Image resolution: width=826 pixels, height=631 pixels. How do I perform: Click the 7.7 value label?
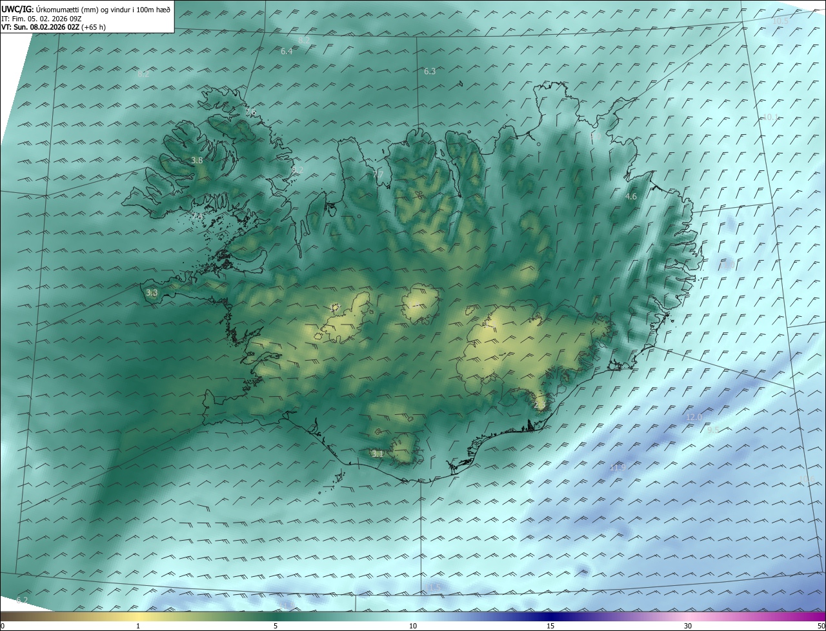coord(378,175)
